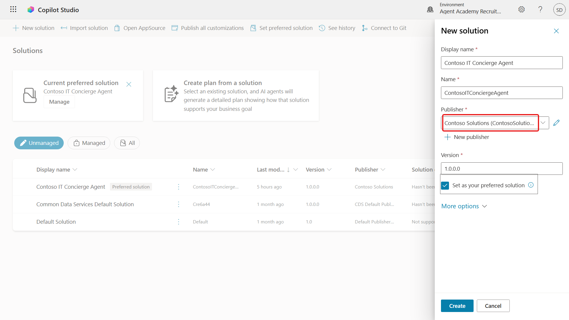
Task: Open Common Data Services Default Solution
Action: (x=85, y=204)
